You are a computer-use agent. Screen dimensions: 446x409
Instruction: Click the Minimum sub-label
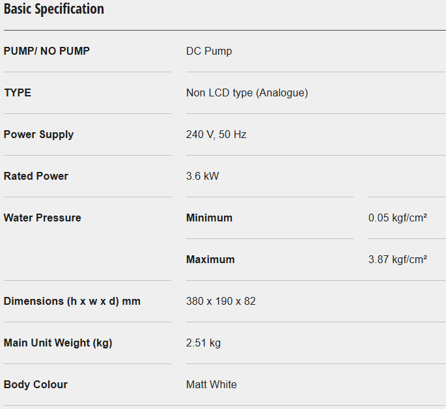pyautogui.click(x=209, y=218)
